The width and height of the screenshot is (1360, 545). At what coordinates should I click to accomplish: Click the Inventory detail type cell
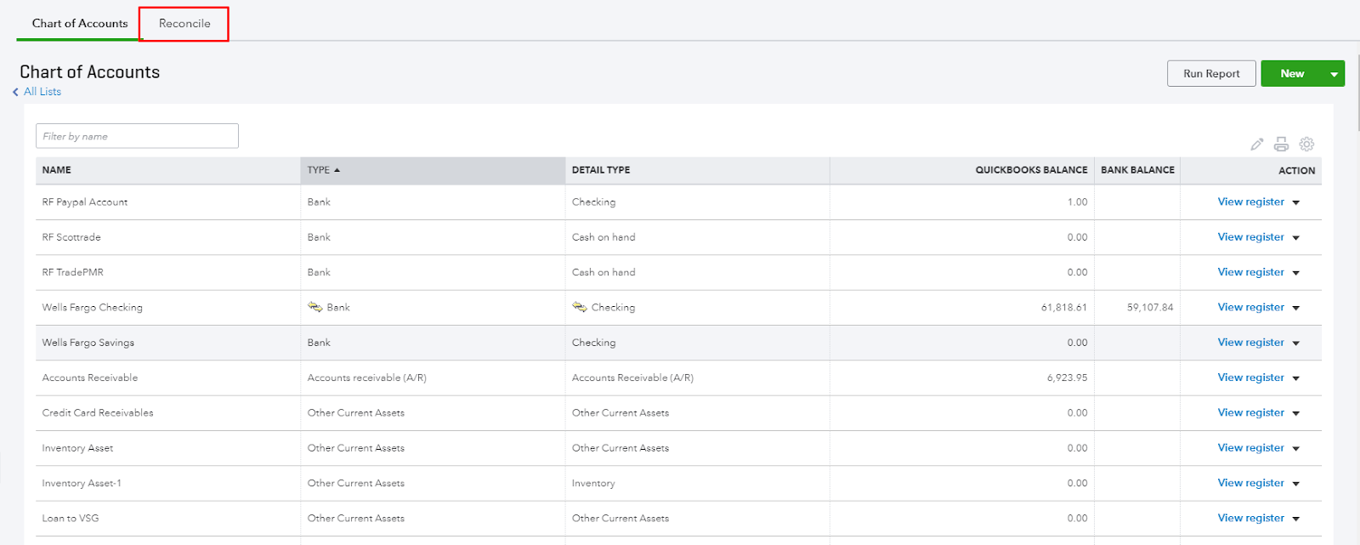593,483
